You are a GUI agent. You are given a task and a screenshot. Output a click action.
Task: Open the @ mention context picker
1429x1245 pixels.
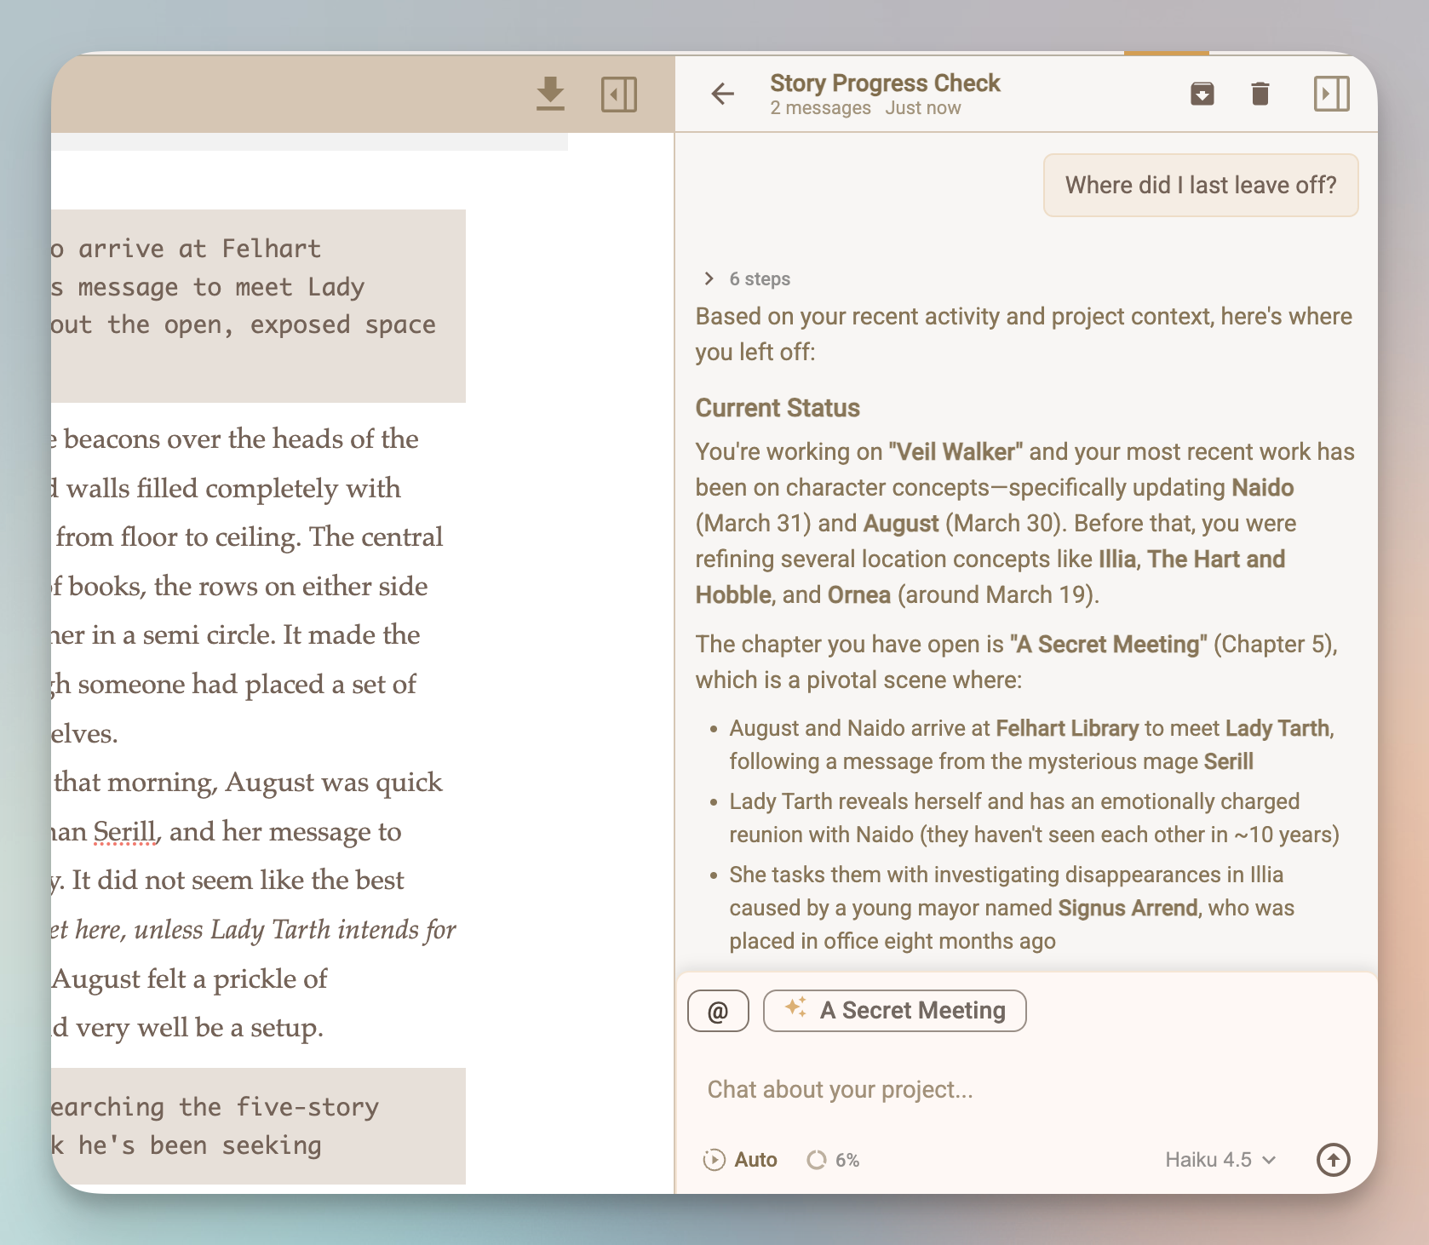tap(718, 1011)
